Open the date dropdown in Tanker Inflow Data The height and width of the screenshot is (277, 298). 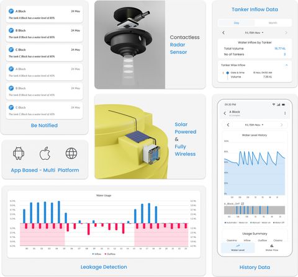tap(254, 33)
